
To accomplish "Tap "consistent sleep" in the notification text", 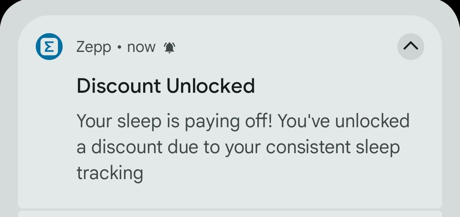I will point(333,147).
